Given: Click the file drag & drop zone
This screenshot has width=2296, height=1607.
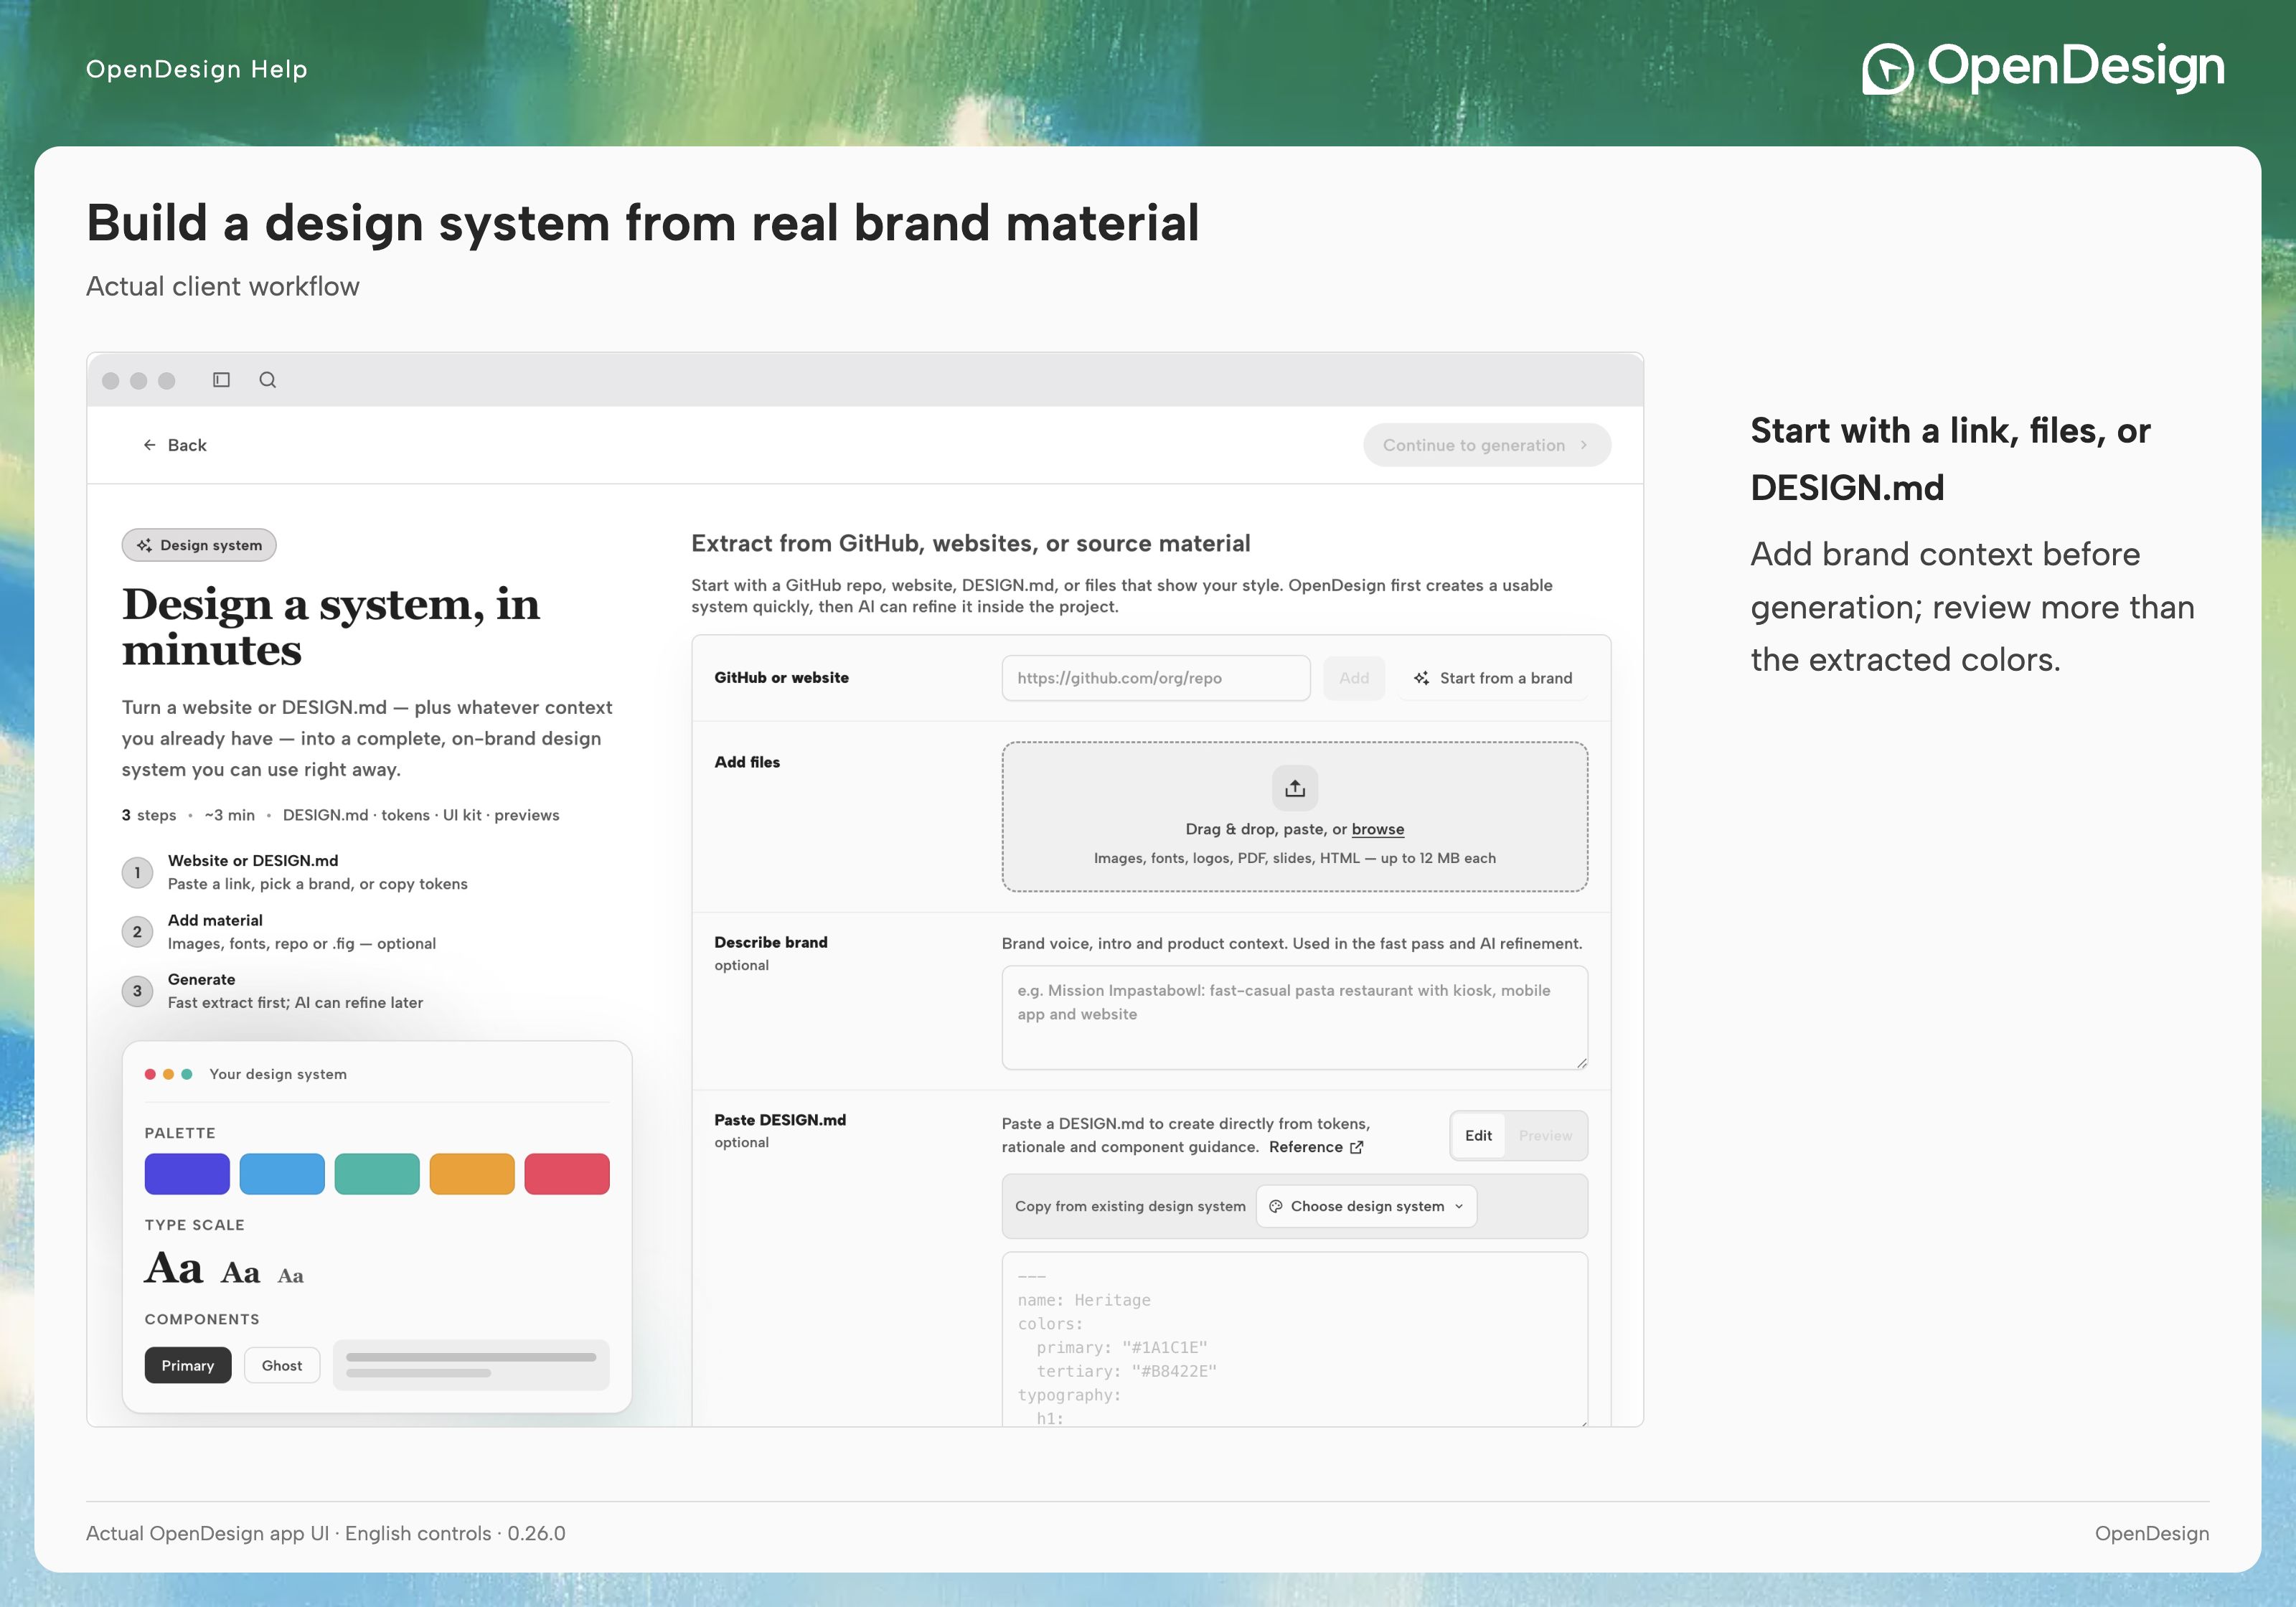Looking at the screenshot, I should (1295, 817).
